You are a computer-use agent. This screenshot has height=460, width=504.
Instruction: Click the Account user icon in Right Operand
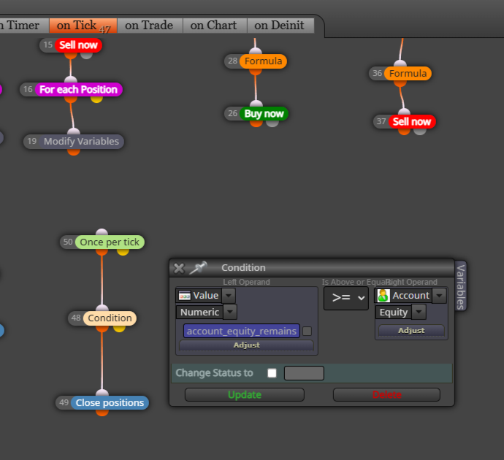pos(383,296)
